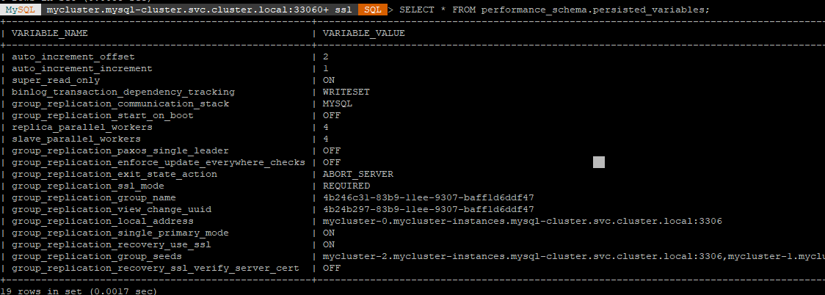Image resolution: width=825 pixels, height=295 pixels.
Task: Click the orange SQL mode badge
Action: (x=373, y=10)
